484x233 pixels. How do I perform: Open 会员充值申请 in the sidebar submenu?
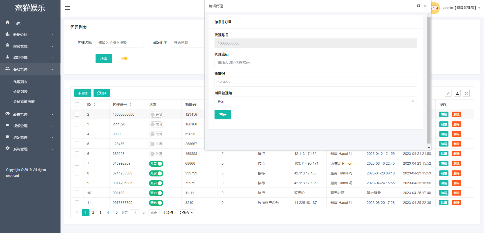(24, 102)
